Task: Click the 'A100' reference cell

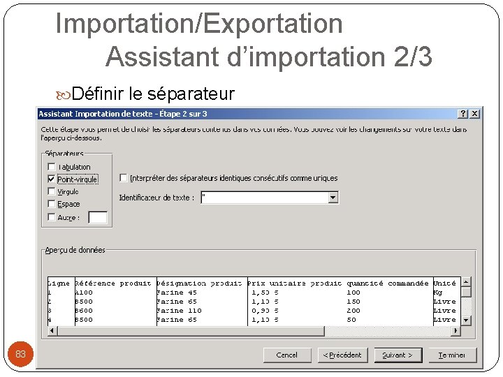Action: tap(84, 293)
